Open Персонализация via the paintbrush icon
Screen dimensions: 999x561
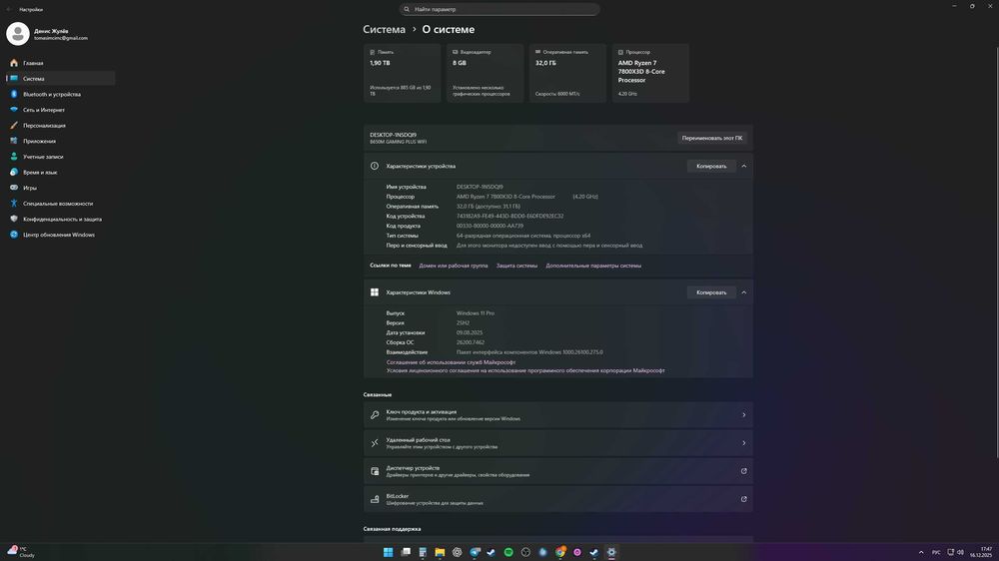[x=14, y=126]
